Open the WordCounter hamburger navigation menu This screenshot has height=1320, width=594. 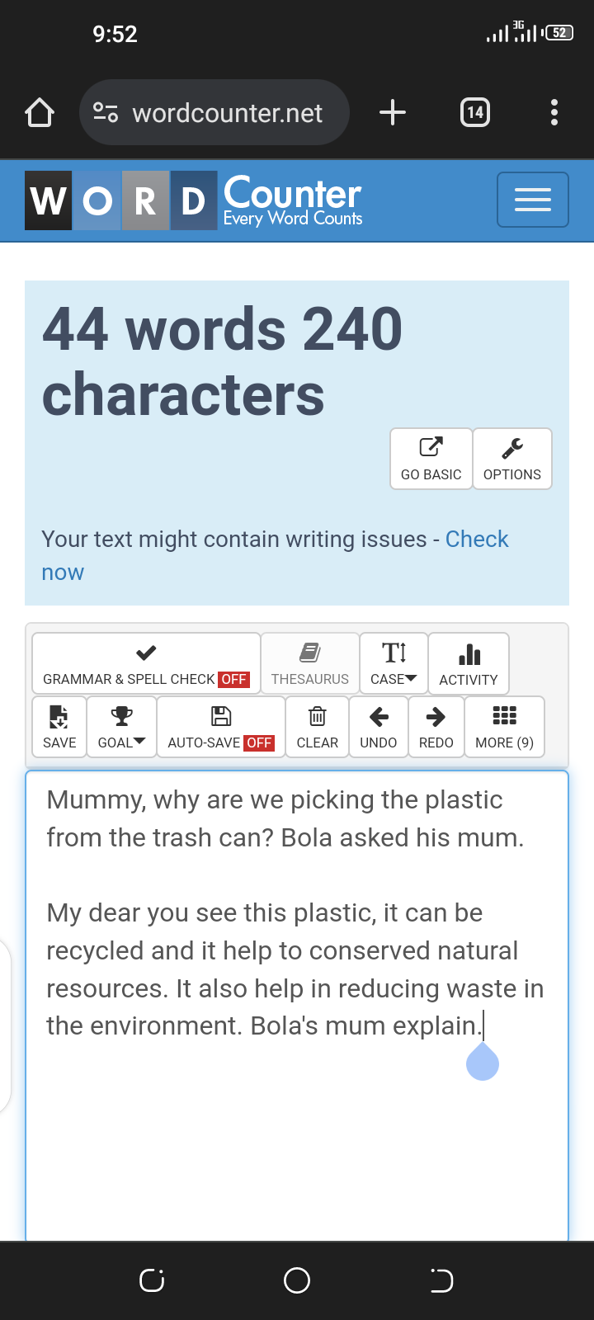pos(533,200)
